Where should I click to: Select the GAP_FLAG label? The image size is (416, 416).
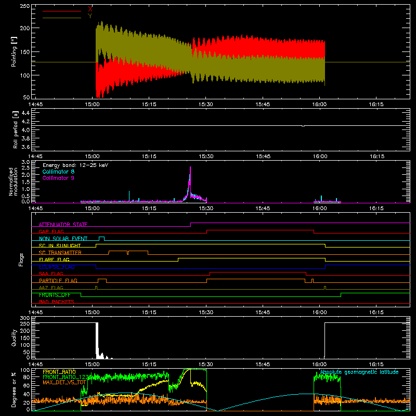click(51, 231)
